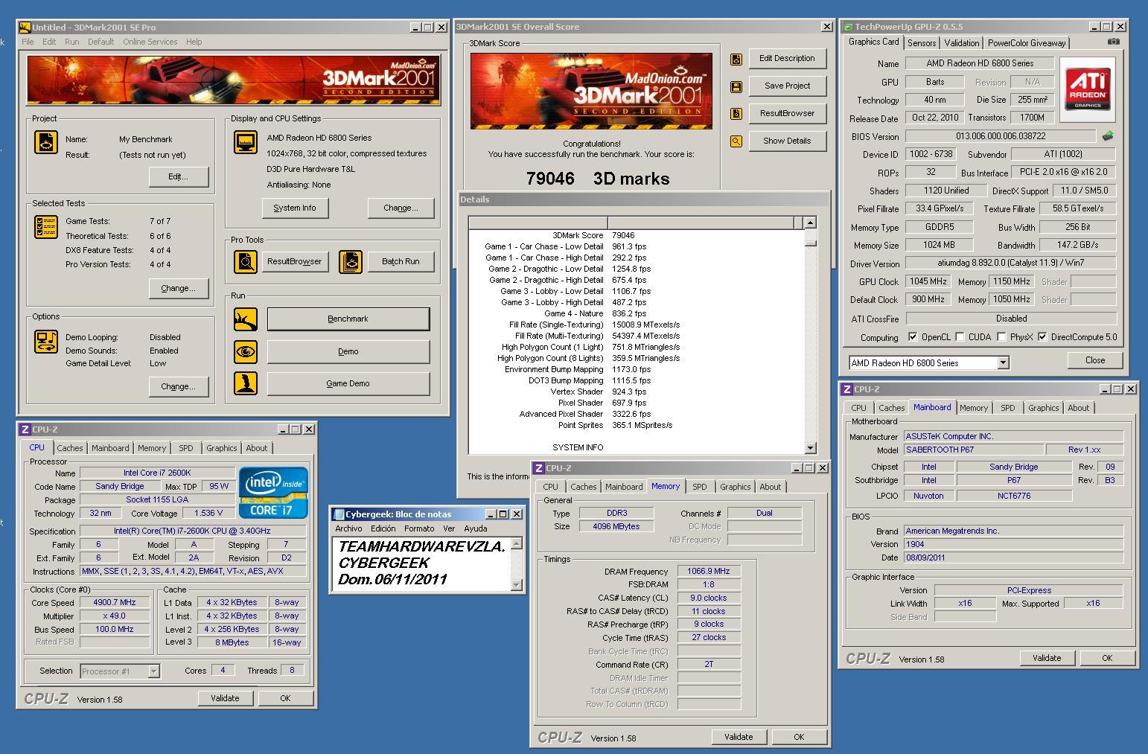
Task: Click the Advanced Pixel Shader result row
Action: point(636,414)
